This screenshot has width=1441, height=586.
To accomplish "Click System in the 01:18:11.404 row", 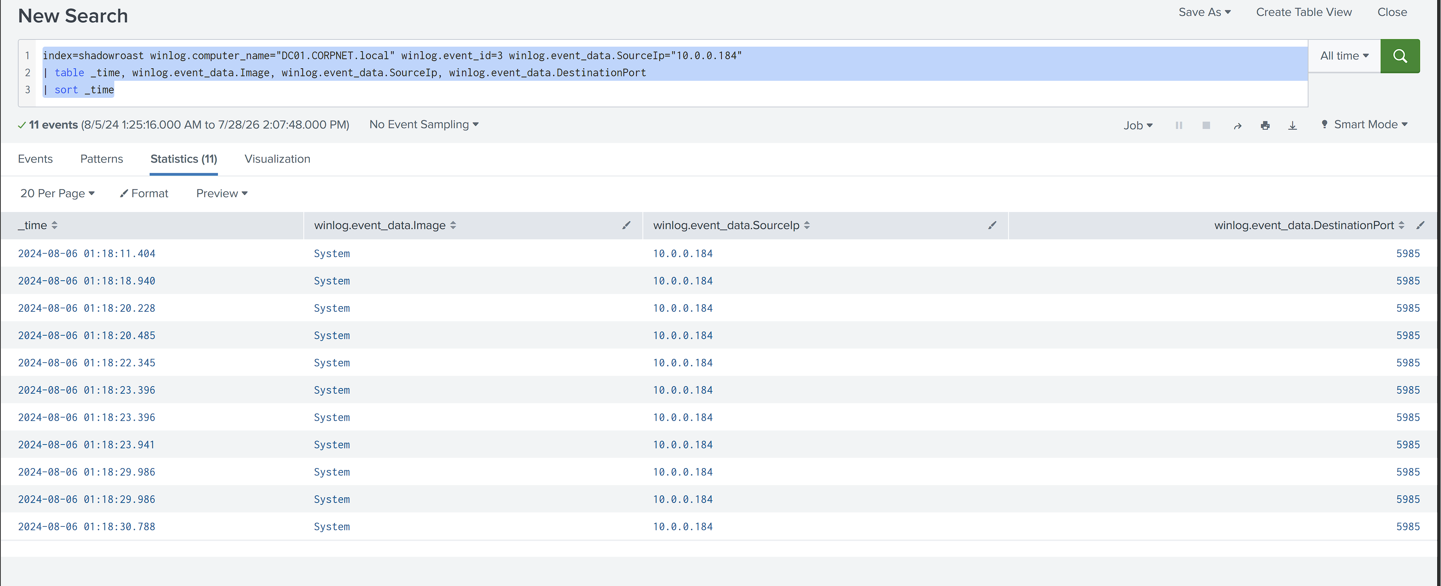I will coord(332,254).
